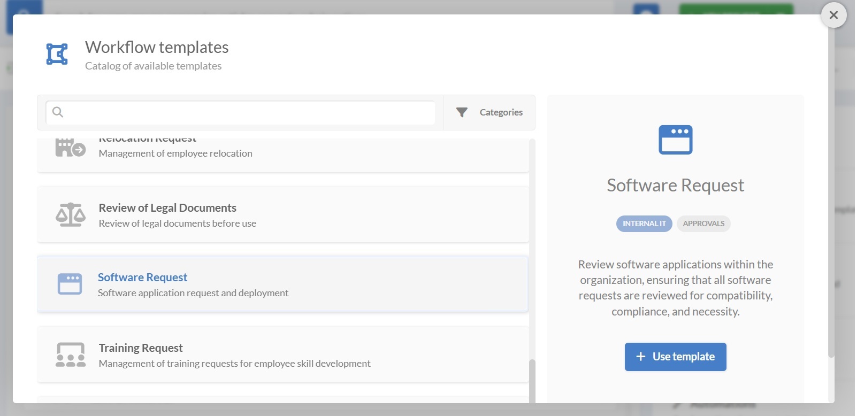
Task: Click 'Management of employee relocation' description
Action: tap(175, 153)
